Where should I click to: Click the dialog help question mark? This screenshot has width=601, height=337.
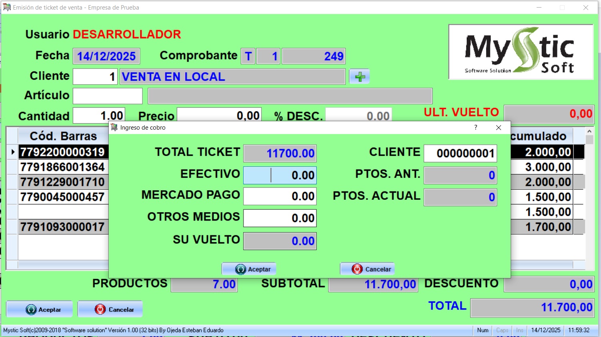tap(475, 128)
